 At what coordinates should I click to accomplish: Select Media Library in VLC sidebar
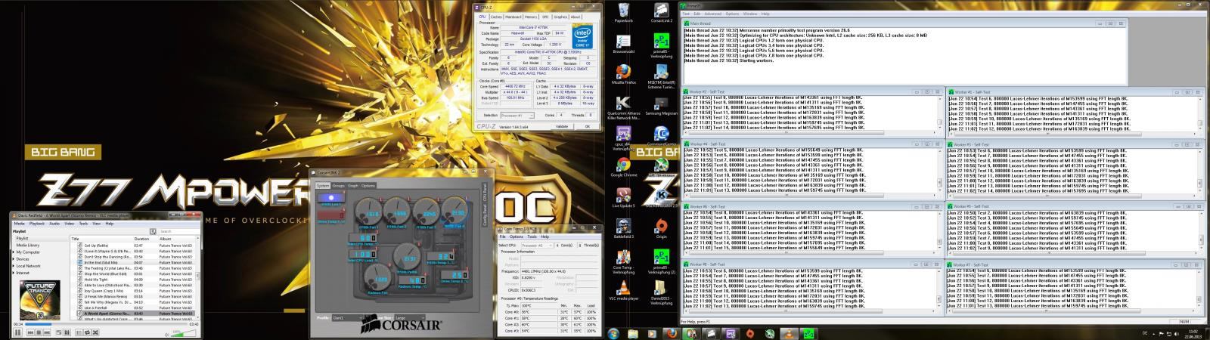(x=28, y=246)
